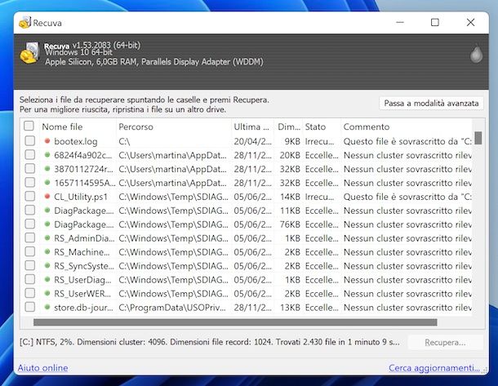Click the C:\ProgramData\USOPriv path cell
The width and height of the screenshot is (498, 386).
click(x=172, y=308)
